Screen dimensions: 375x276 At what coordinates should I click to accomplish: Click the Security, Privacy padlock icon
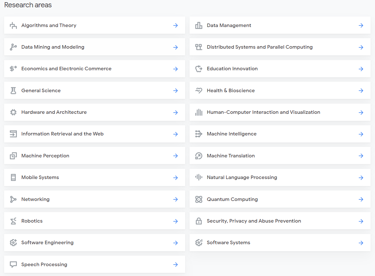click(199, 221)
